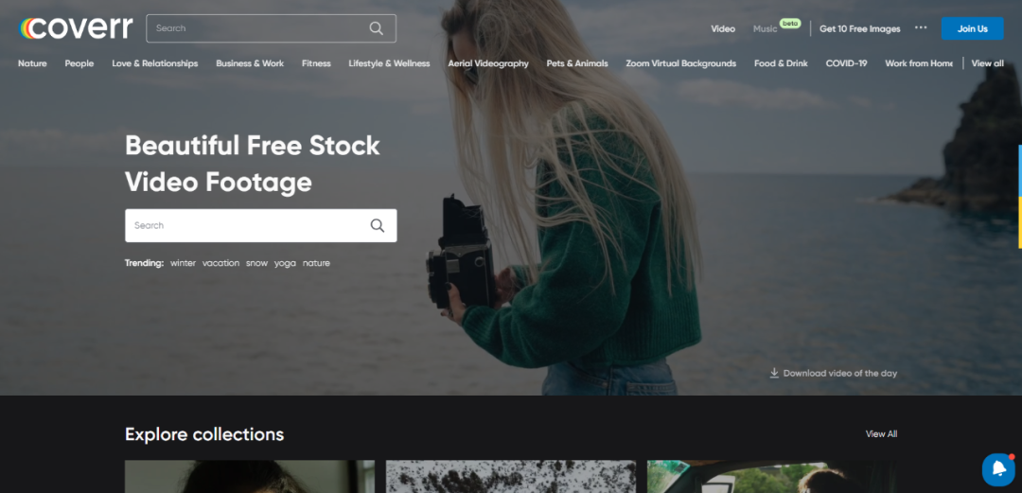Select the Nature category
This screenshot has height=493, width=1022.
pyautogui.click(x=32, y=63)
